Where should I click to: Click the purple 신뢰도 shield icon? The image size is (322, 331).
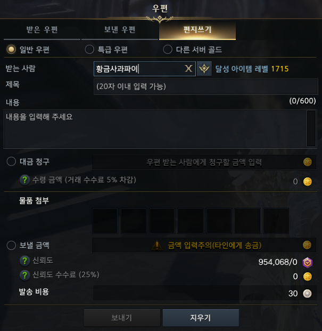pyautogui.click(x=308, y=262)
